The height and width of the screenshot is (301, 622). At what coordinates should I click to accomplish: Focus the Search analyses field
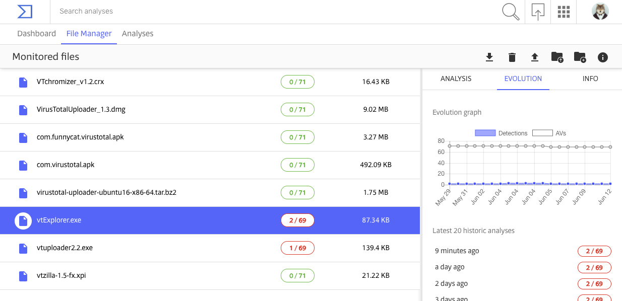pos(272,11)
